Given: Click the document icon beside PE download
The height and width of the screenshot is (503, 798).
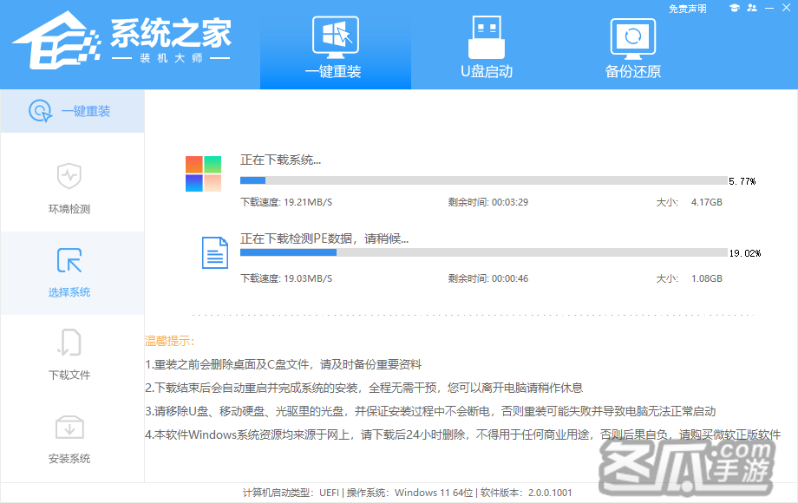Looking at the screenshot, I should [x=215, y=252].
